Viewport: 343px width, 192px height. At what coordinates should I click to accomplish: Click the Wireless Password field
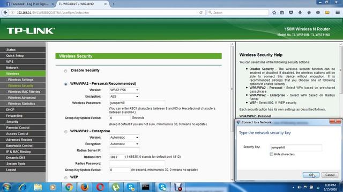point(137,103)
